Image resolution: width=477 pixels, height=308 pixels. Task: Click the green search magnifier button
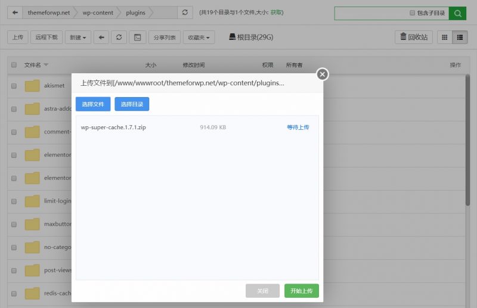[x=457, y=13]
